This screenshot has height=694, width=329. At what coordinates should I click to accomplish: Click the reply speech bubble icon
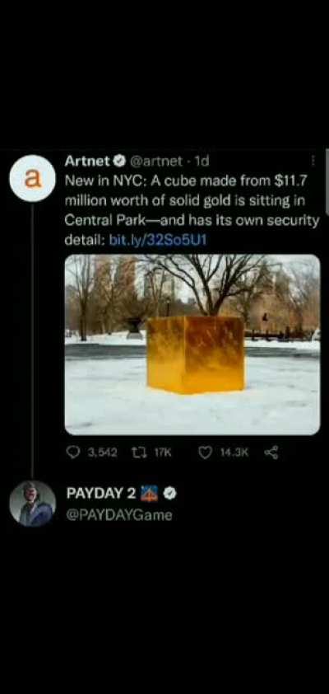[73, 452]
